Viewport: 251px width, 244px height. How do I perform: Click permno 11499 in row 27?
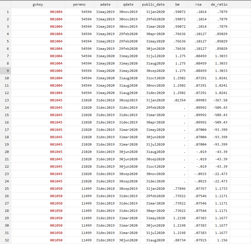(80, 203)
